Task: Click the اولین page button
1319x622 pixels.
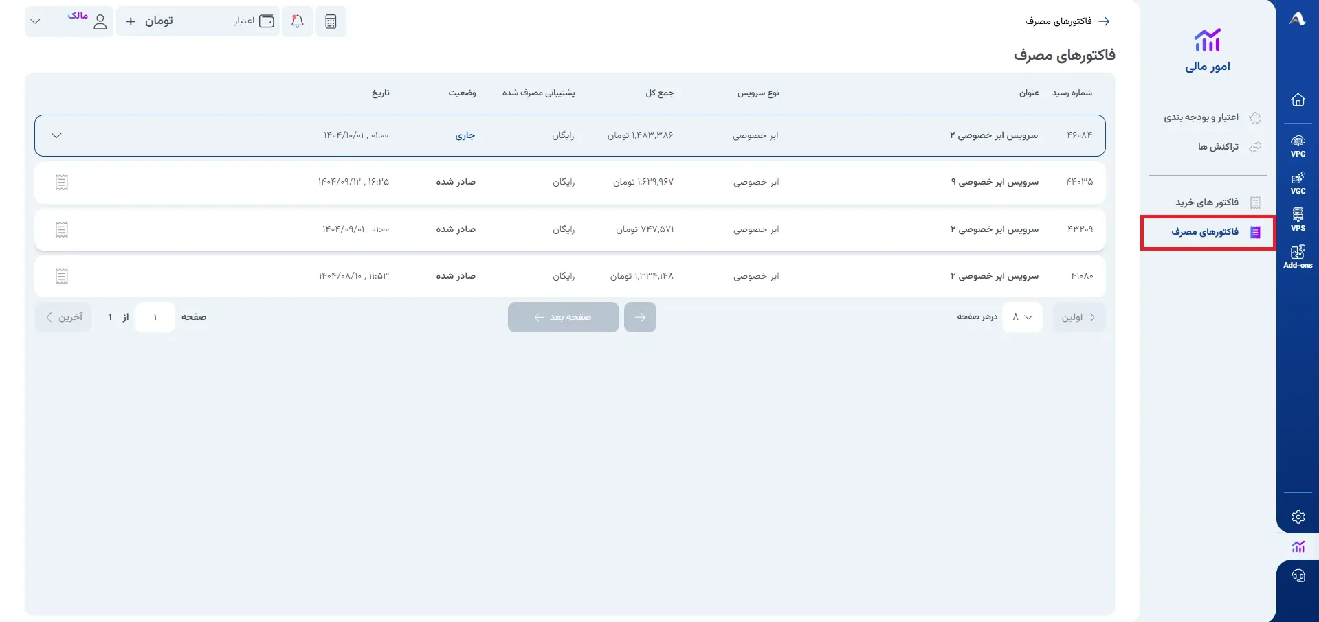Action: click(x=1079, y=317)
